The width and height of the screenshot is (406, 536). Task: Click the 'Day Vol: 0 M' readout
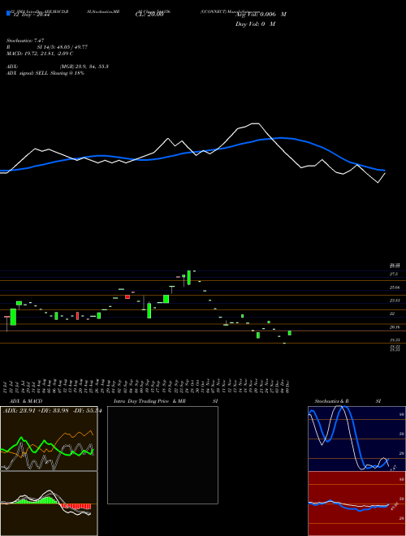pos(255,24)
